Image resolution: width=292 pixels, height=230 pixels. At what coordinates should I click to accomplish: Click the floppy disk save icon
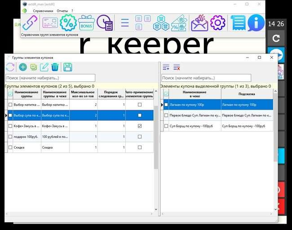(x=68, y=67)
